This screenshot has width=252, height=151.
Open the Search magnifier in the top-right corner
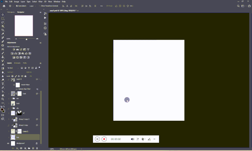click(x=238, y=6)
